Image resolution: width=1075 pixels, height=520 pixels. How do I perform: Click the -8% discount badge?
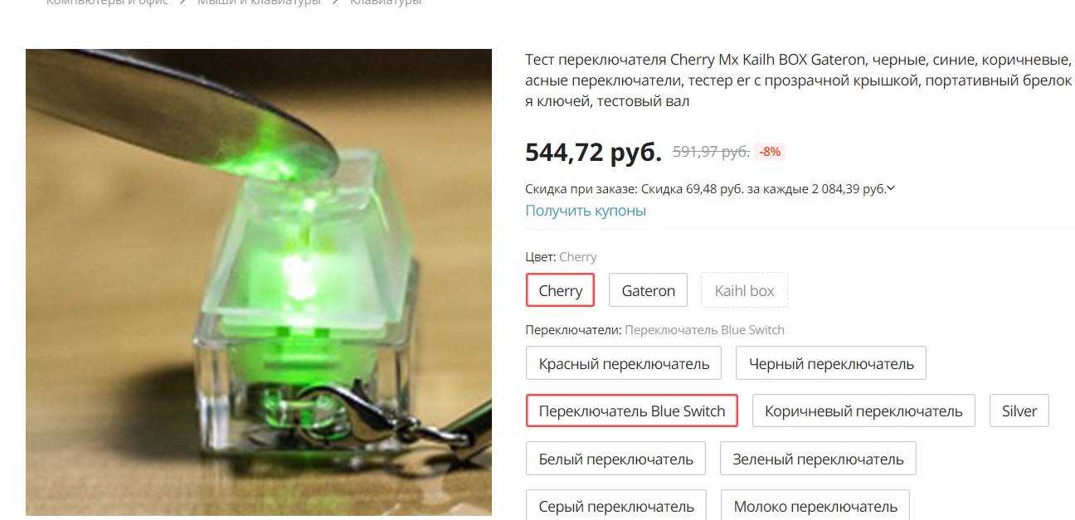tap(771, 152)
